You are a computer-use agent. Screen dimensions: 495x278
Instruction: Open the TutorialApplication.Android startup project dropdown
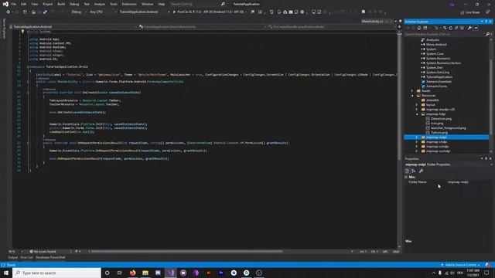click(x=144, y=12)
